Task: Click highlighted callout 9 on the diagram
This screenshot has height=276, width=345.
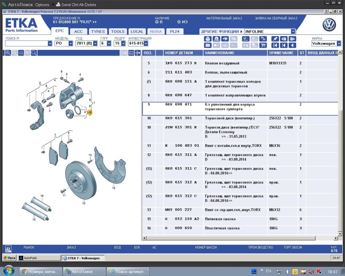Action: [90, 113]
